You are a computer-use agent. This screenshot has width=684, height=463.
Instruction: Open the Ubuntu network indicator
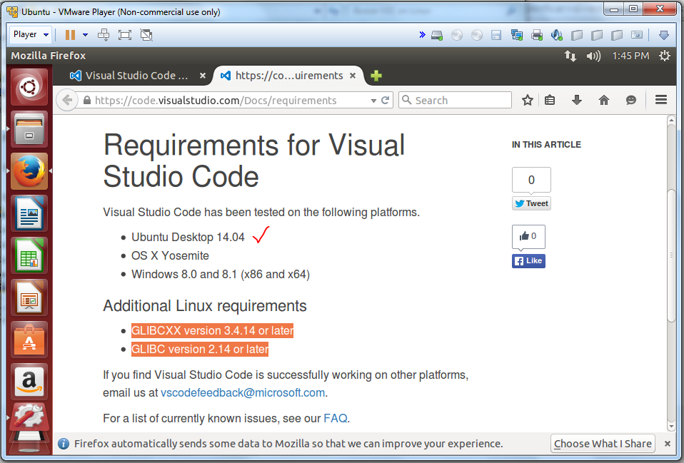[570, 56]
